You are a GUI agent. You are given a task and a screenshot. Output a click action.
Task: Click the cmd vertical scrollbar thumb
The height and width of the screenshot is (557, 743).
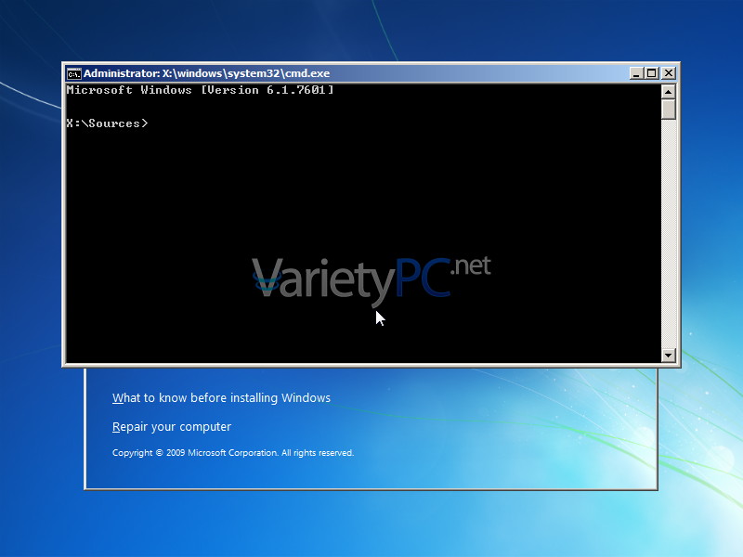[x=668, y=109]
